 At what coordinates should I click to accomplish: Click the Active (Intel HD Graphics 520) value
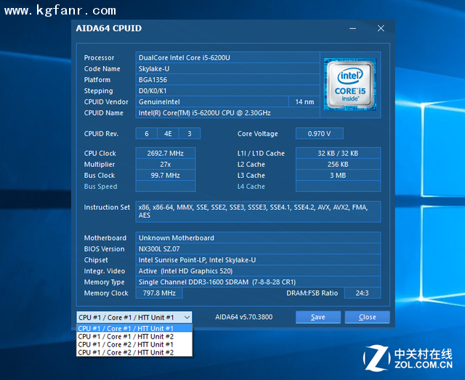(258, 271)
